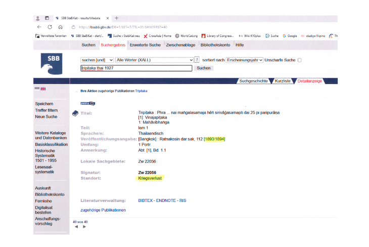
Task: Open Erweiterte Suche tab
Action: [145, 45]
